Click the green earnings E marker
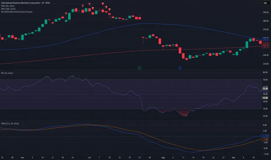The width and height of the screenshot is (271, 160). pyautogui.click(x=140, y=68)
